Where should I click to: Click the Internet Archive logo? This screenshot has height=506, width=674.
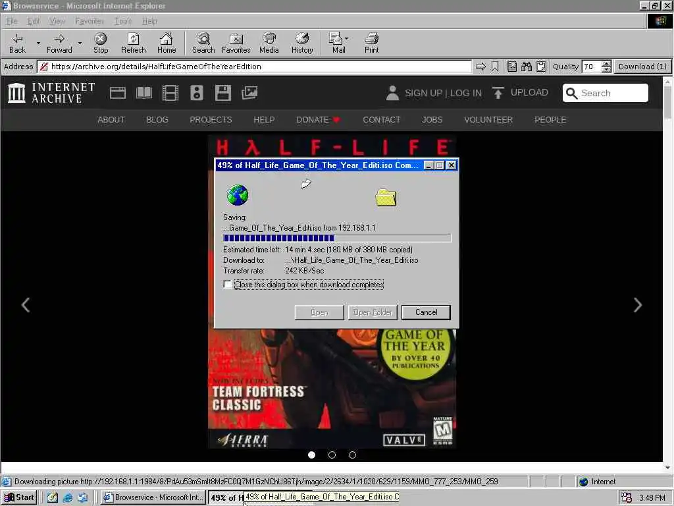point(51,93)
